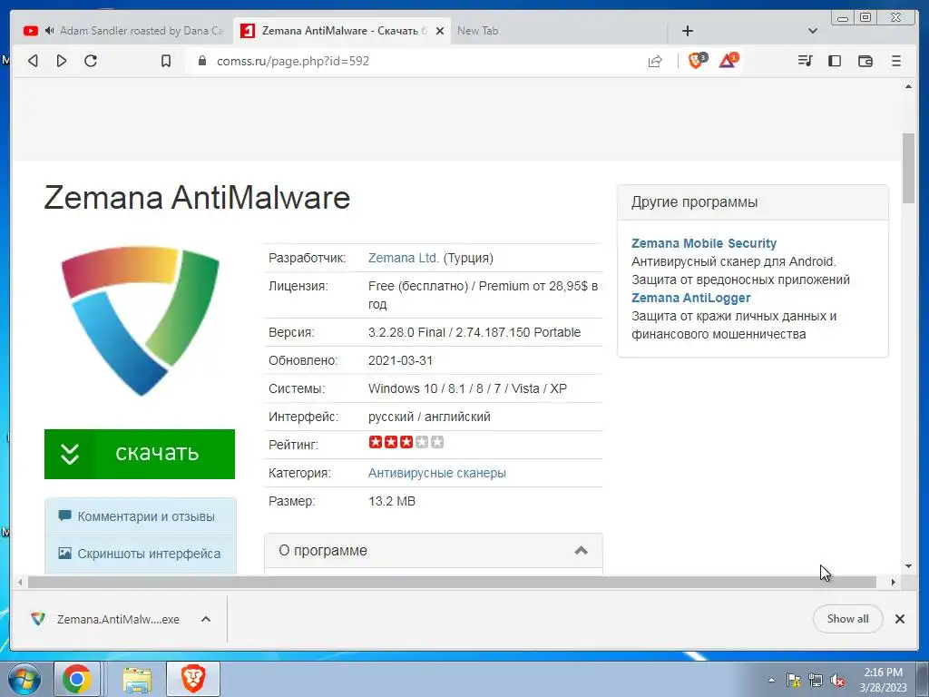Open the Brave Wallet icon
Screen dimensions: 929x697
coord(865,61)
